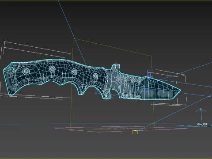Click the VRay light label
The height and width of the screenshot is (159, 212).
point(202,124)
